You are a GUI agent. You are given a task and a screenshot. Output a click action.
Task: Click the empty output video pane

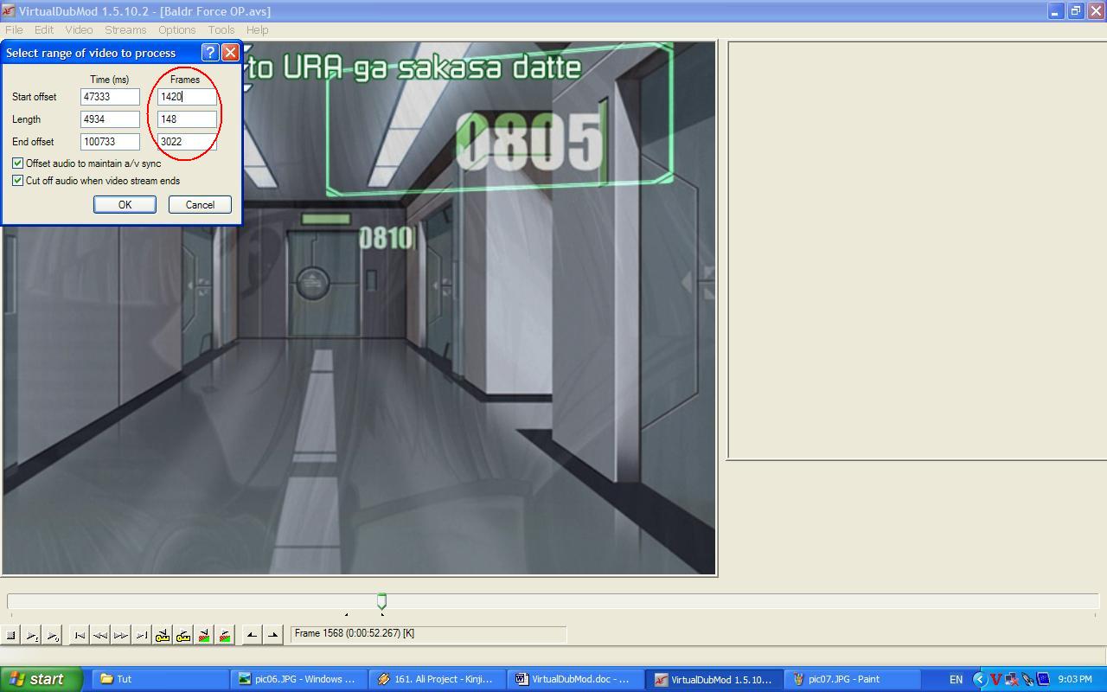(917, 250)
